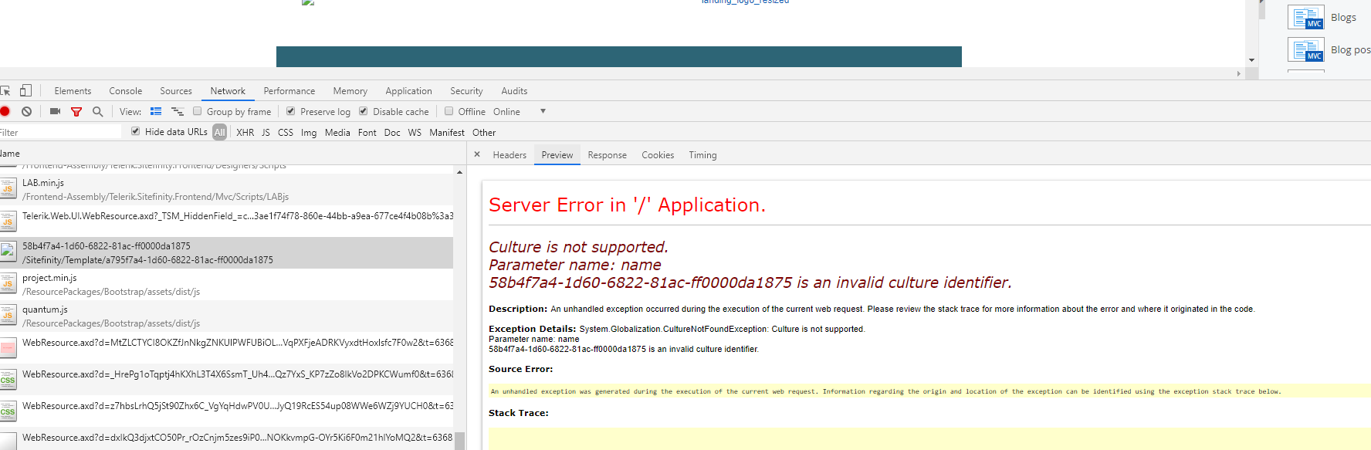
Task: Open the Headers tab of the request
Action: pyautogui.click(x=509, y=155)
